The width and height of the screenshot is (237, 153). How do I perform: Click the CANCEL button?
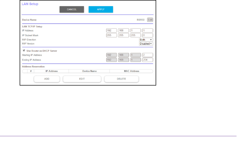click(x=72, y=10)
